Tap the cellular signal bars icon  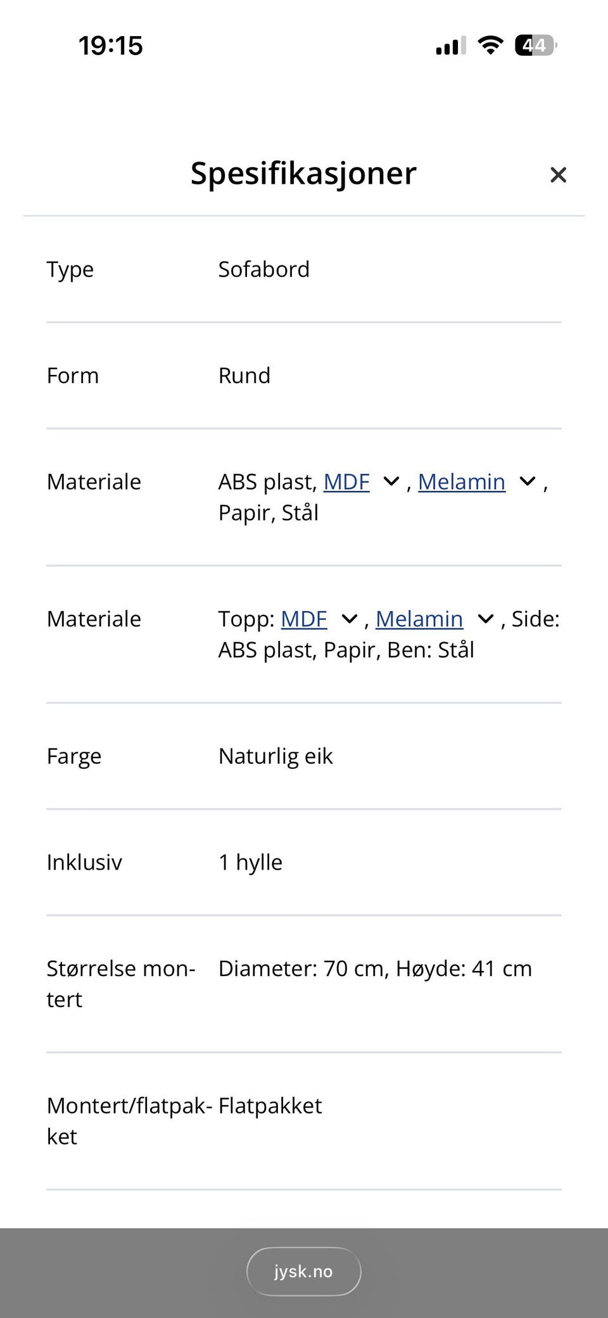(x=450, y=46)
